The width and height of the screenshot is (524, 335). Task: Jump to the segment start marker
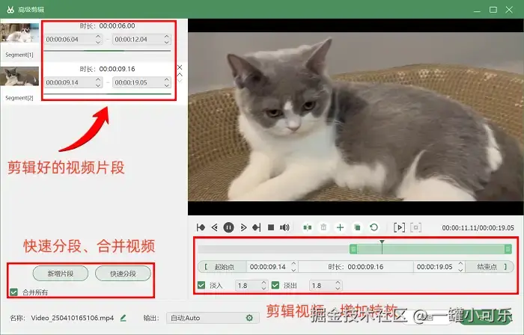point(201,227)
